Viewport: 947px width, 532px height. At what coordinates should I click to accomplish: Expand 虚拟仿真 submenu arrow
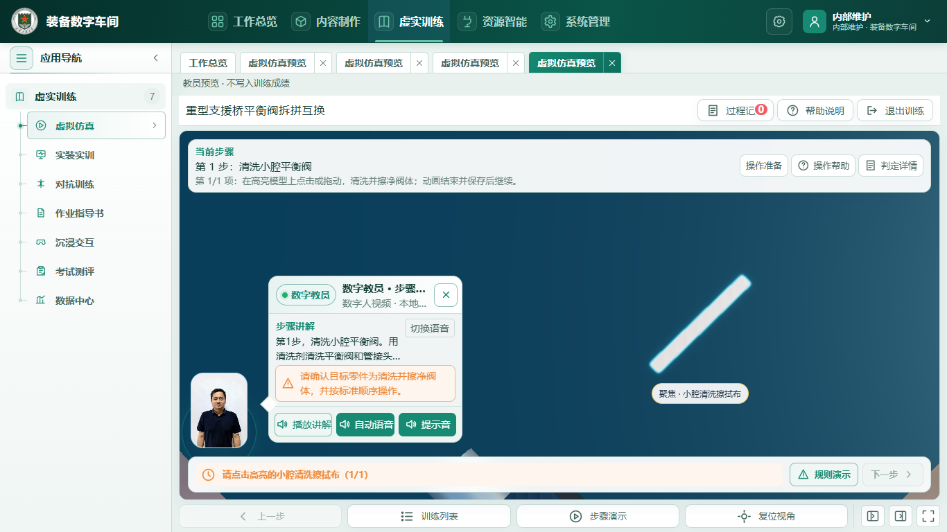click(154, 125)
